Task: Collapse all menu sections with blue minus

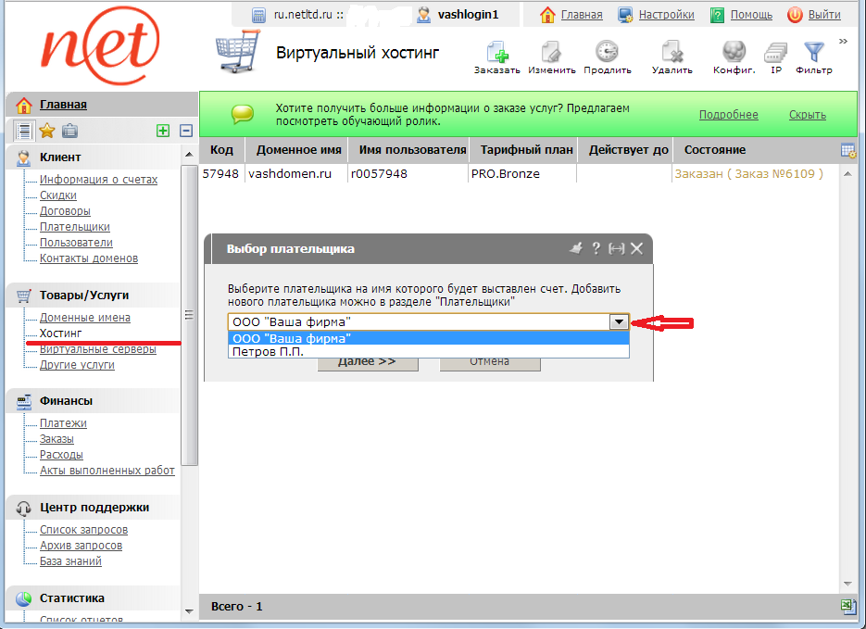Action: pyautogui.click(x=185, y=132)
